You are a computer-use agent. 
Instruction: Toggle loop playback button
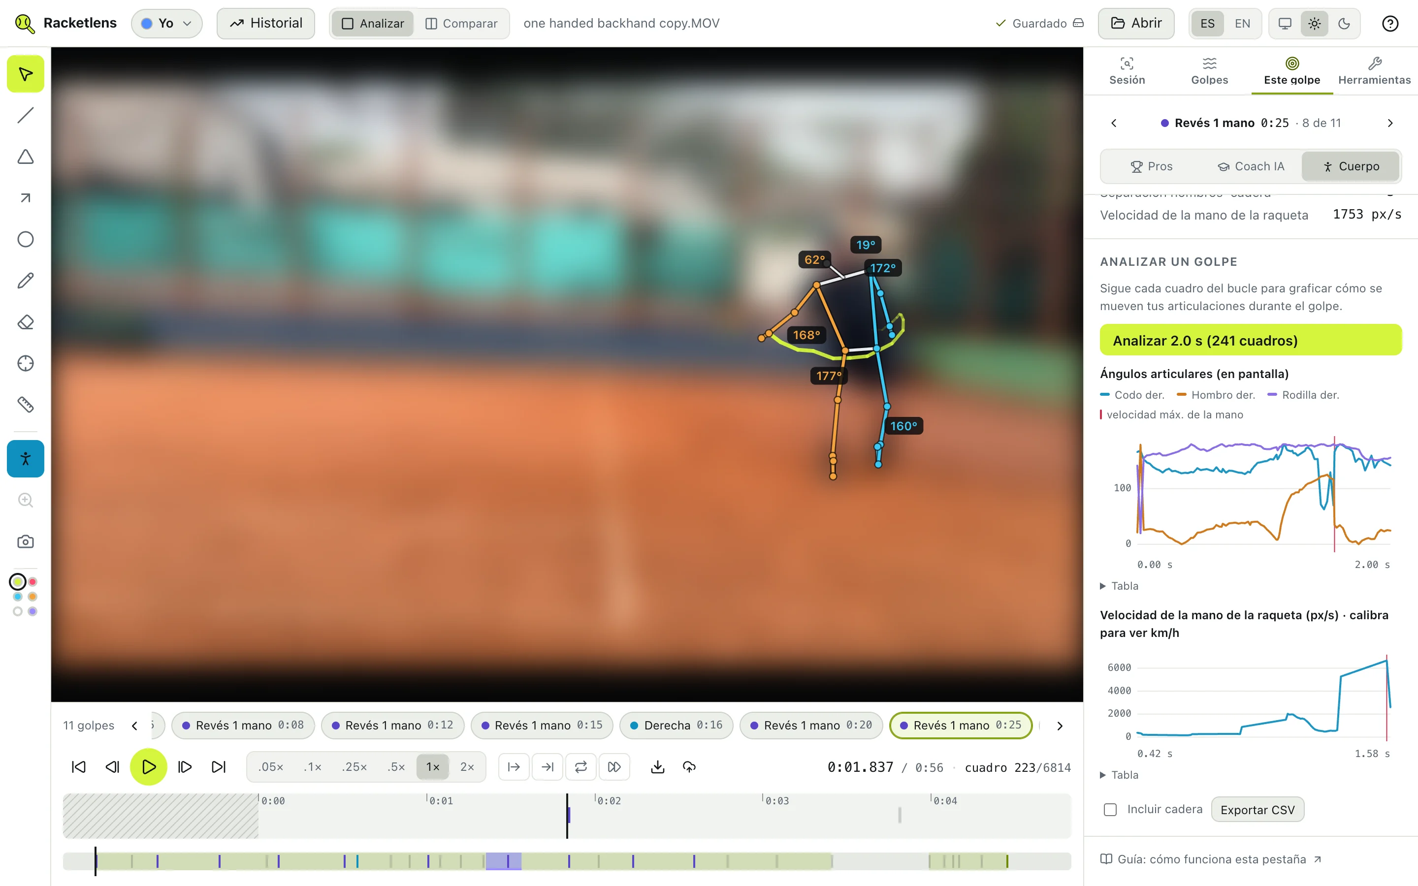580,767
